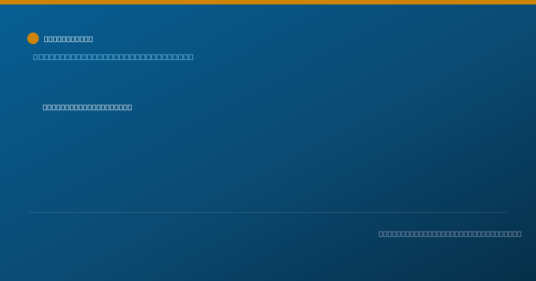Click the last glyph of the white body line

pyautogui.click(x=130, y=107)
